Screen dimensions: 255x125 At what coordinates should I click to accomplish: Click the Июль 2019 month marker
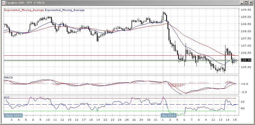(13, 115)
